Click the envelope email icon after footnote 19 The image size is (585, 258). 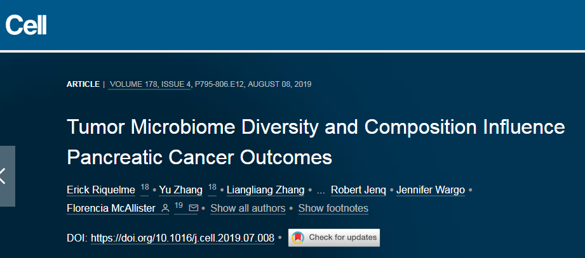(193, 208)
